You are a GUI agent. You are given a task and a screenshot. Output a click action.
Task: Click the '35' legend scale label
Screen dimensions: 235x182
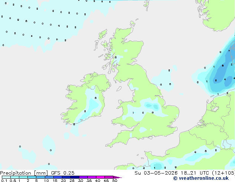pyautogui.click(x=89, y=181)
